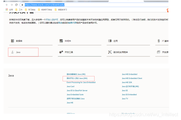Viewport: 181px width, 120px height.
Task: Open the 面向消费者的 Java (JRE) link
Action: click(x=76, y=74)
